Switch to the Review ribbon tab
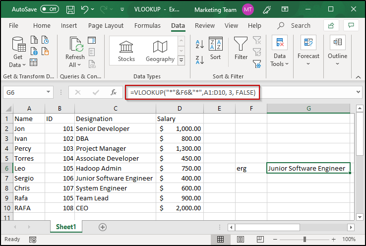The height and width of the screenshot is (246, 366). click(205, 25)
